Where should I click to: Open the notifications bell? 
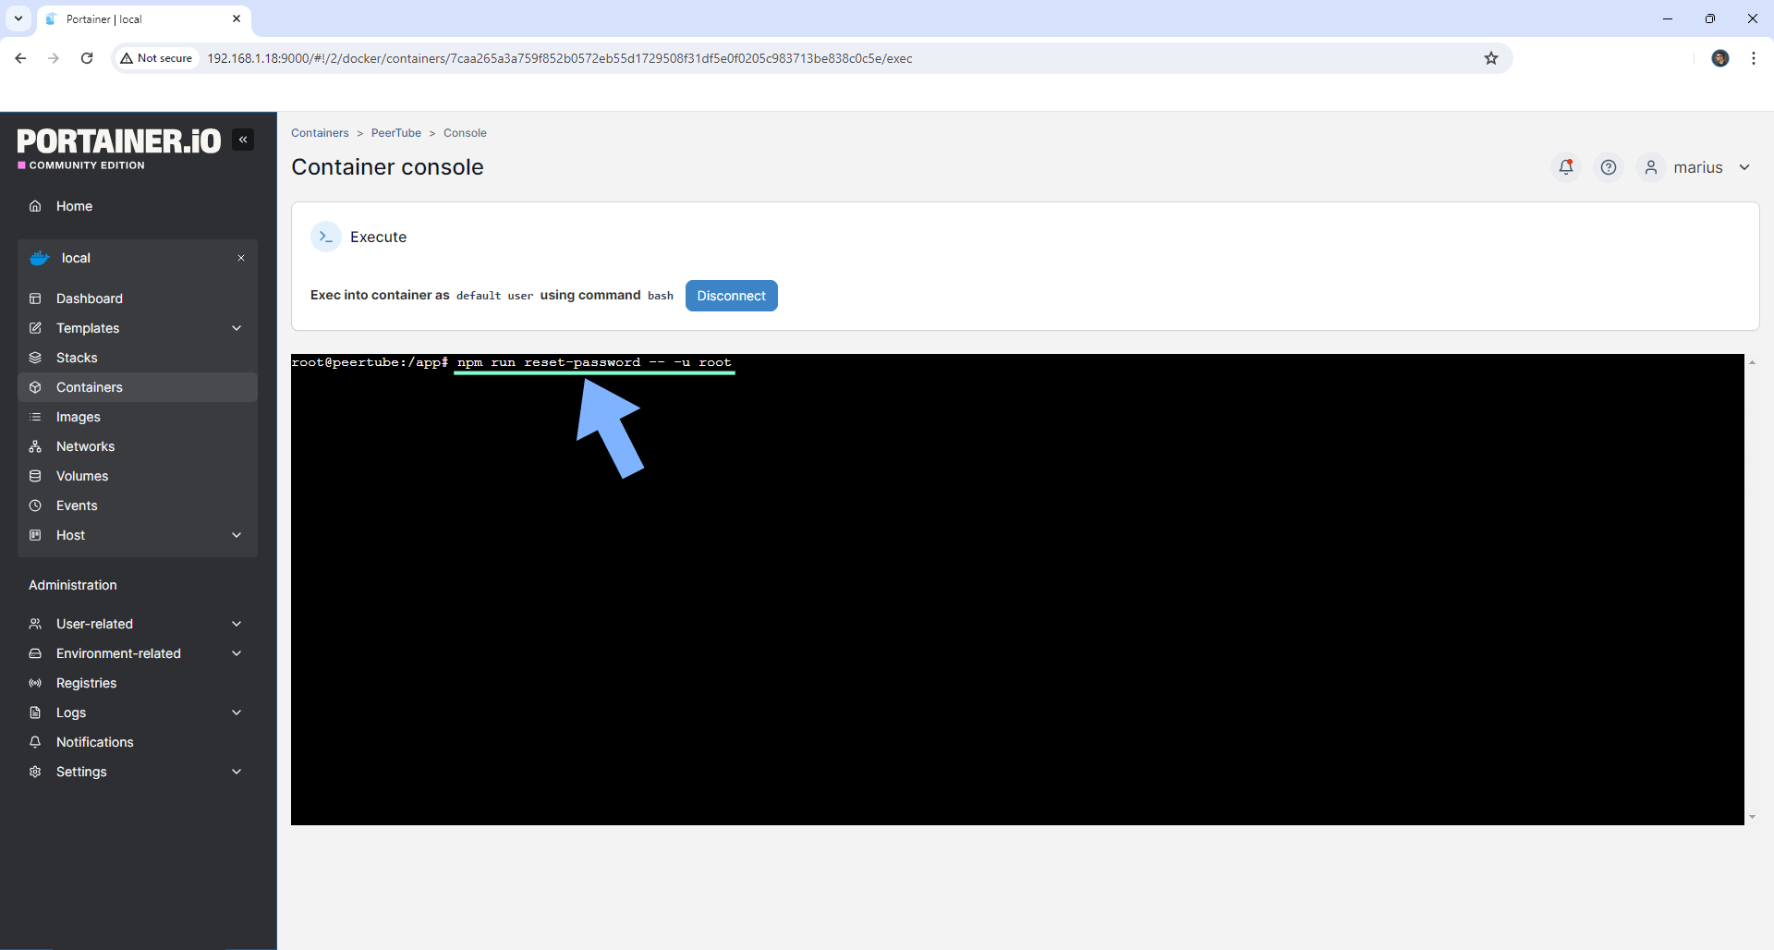click(1565, 167)
